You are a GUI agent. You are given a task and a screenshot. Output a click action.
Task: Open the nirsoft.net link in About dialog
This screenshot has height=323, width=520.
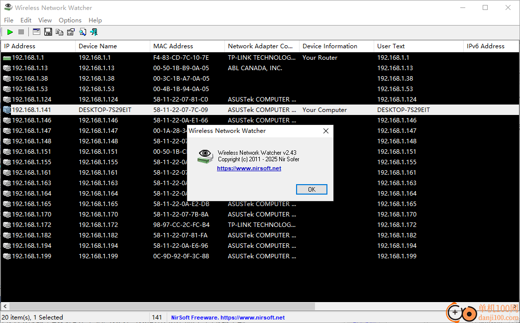pyautogui.click(x=249, y=168)
